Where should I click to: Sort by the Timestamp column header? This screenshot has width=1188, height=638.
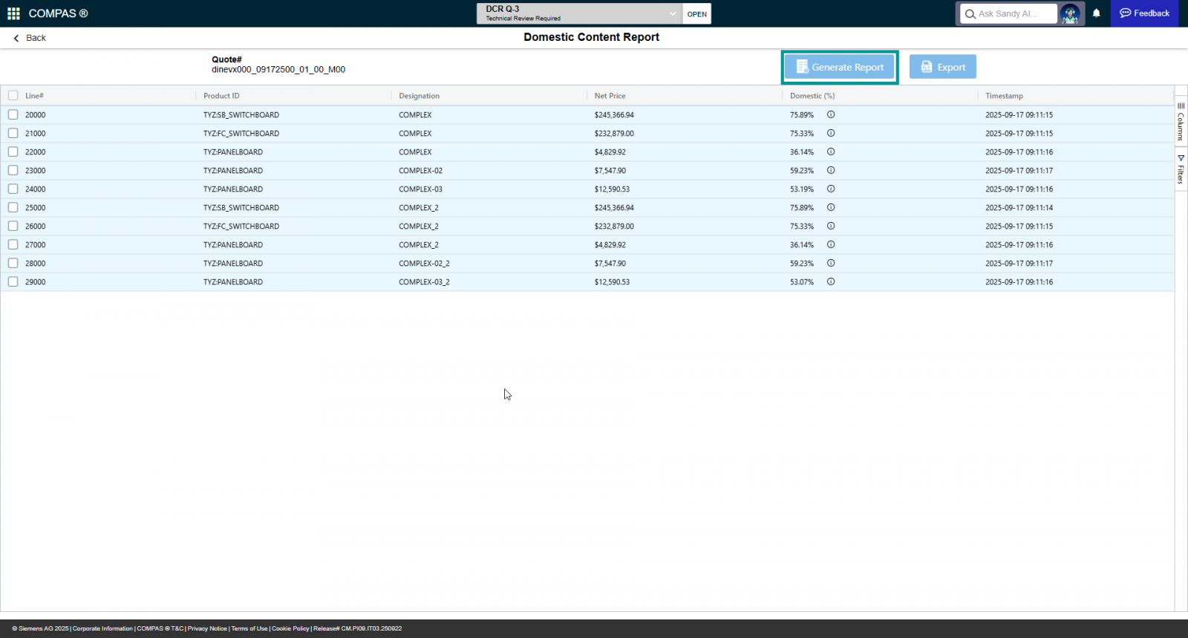pyautogui.click(x=1004, y=96)
